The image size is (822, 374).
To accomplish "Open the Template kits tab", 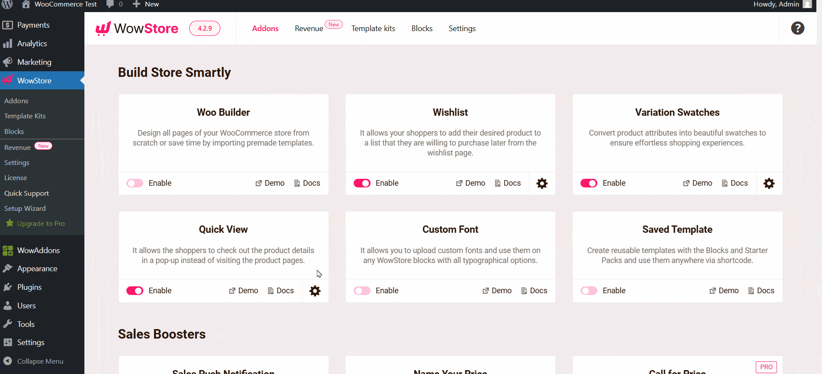I will 373,29.
